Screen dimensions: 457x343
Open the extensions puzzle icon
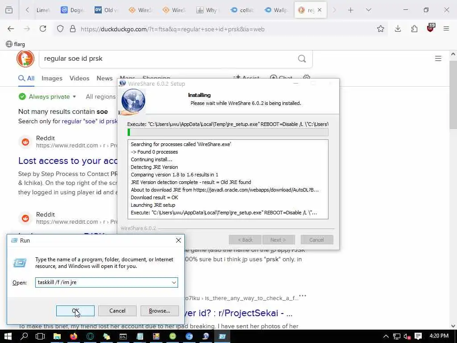point(414,29)
